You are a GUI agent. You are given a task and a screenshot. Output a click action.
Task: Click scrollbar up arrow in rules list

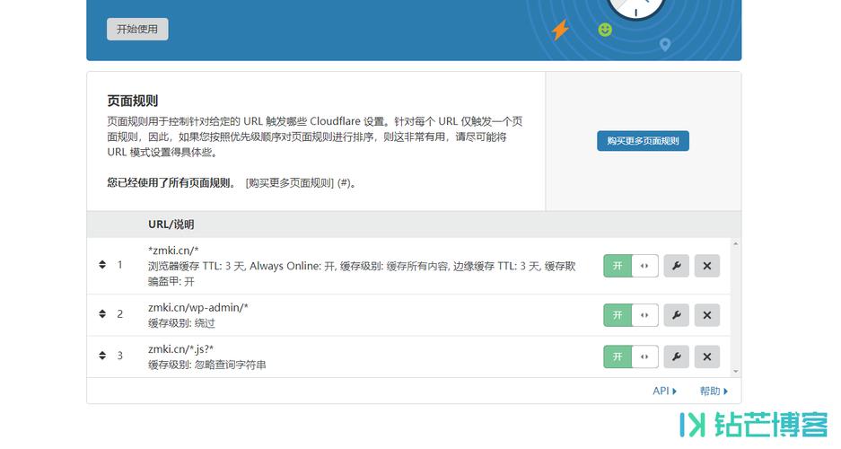(735, 243)
